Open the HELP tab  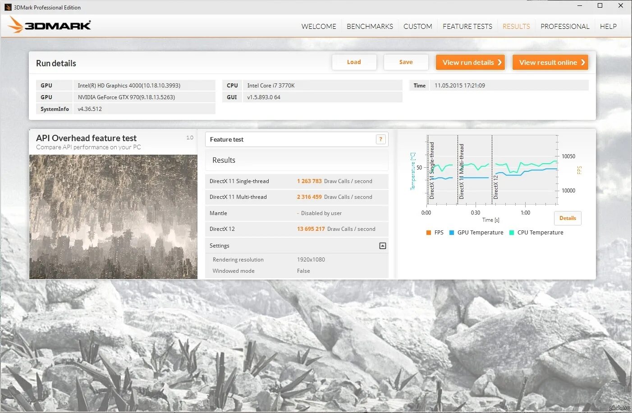608,26
